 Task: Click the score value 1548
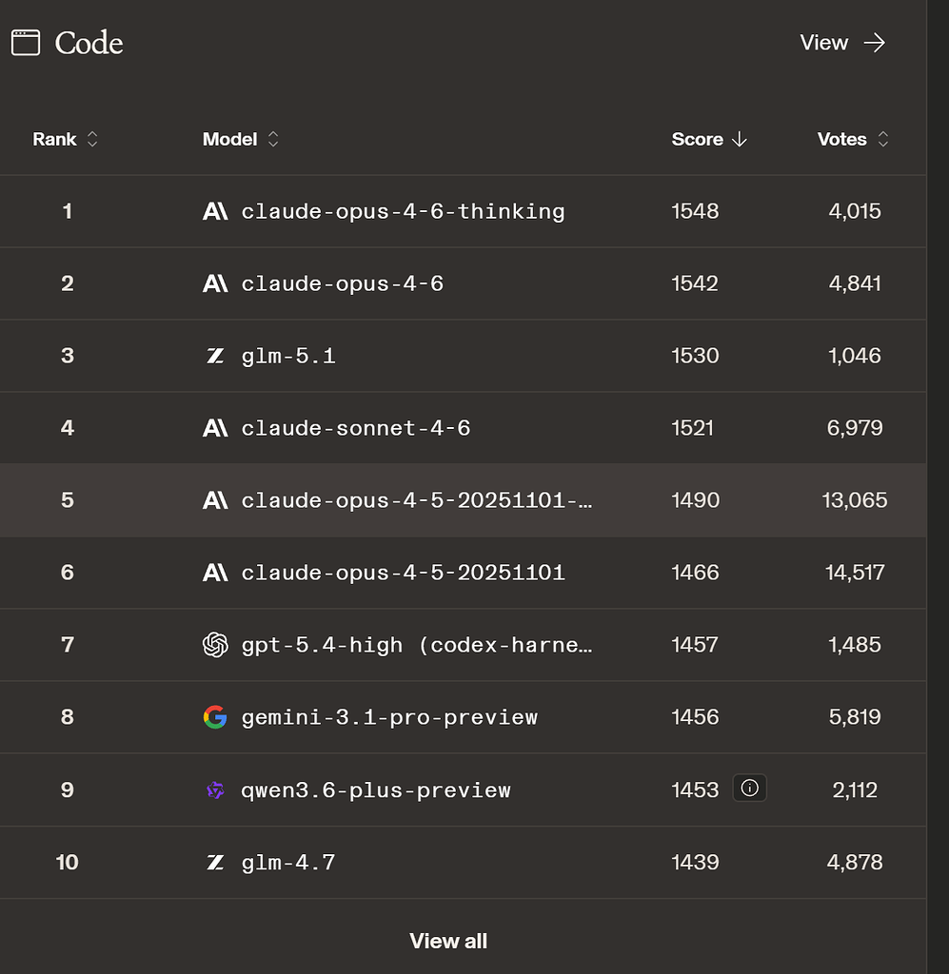pyautogui.click(x=695, y=211)
